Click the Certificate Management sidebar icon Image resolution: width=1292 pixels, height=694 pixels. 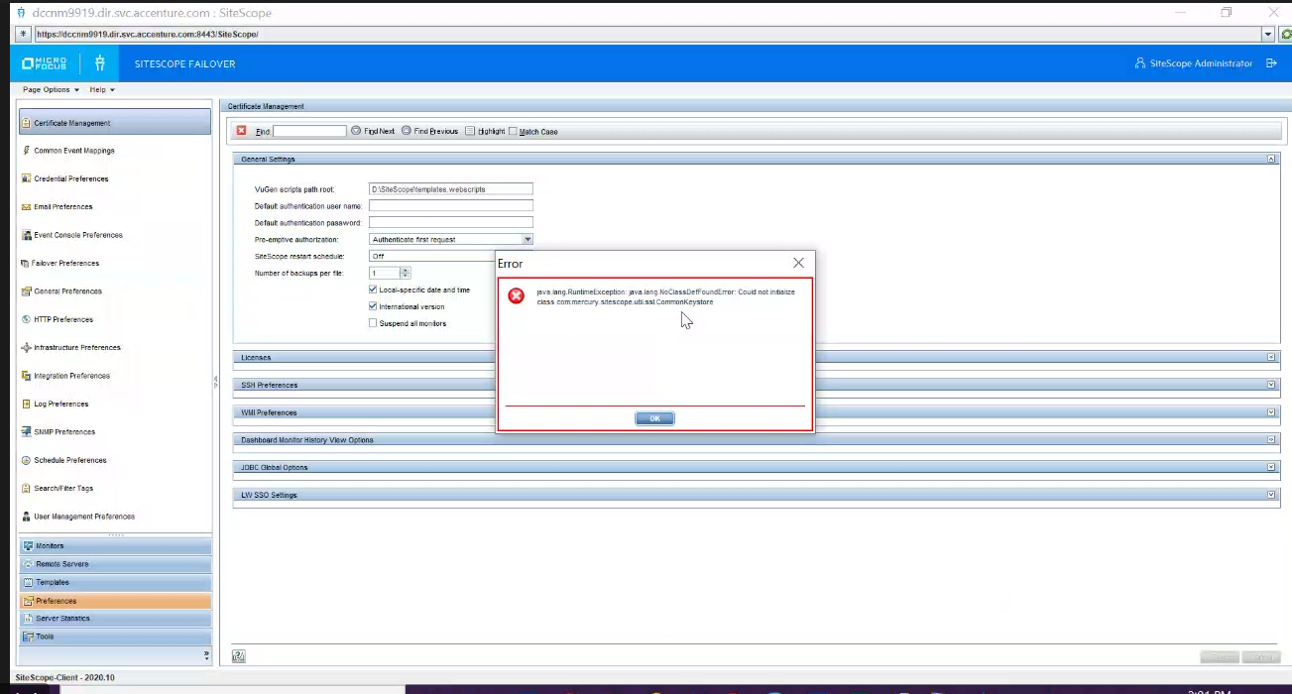pos(26,123)
